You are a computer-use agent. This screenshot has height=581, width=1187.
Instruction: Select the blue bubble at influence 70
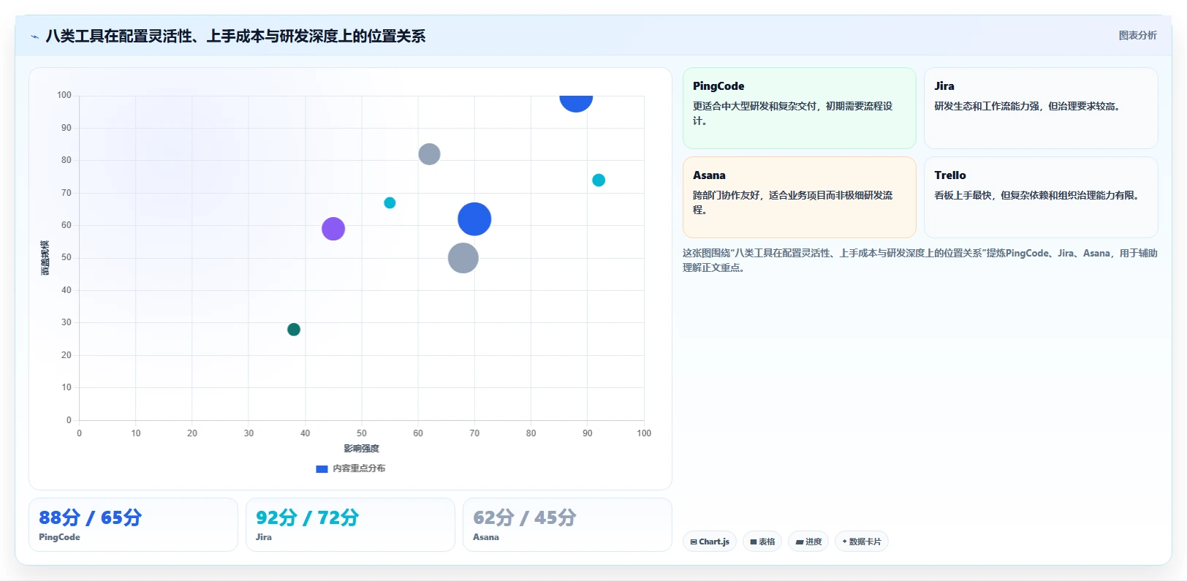pos(474,219)
